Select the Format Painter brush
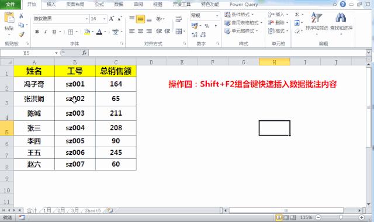The width and height of the screenshot is (374, 222). click(22, 34)
